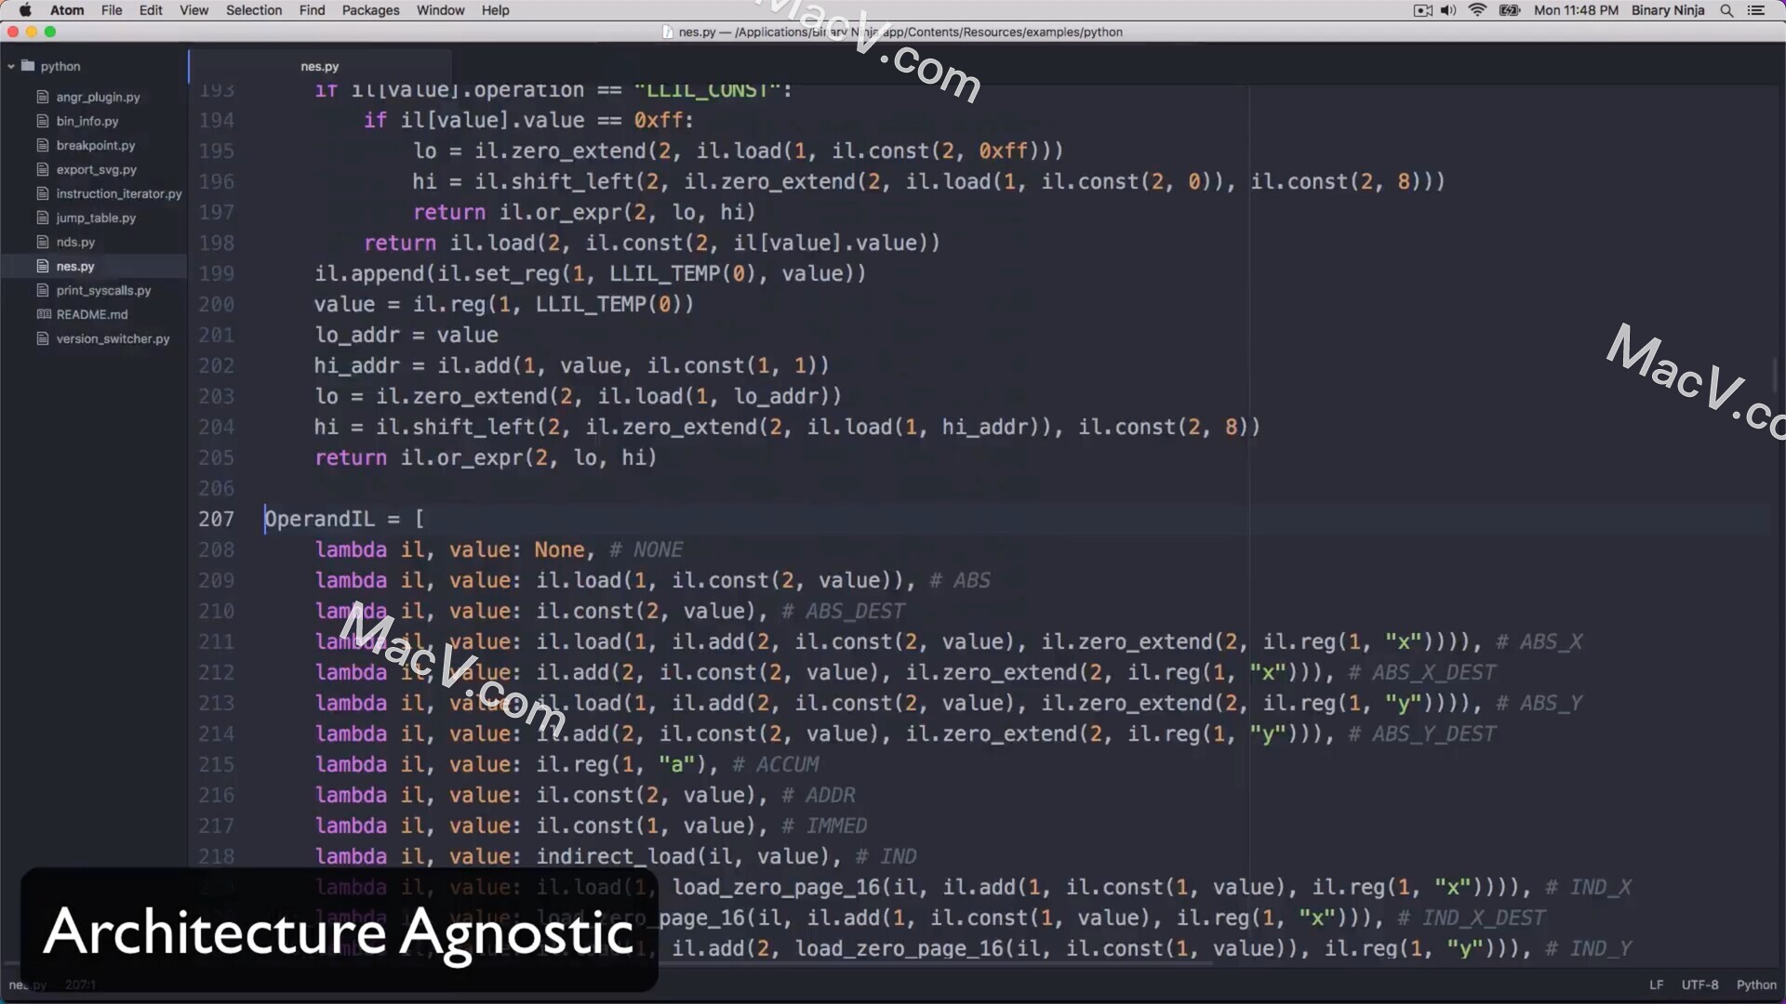The height and width of the screenshot is (1004, 1786).
Task: Click the Binary Ninja user name
Action: pos(1668,10)
